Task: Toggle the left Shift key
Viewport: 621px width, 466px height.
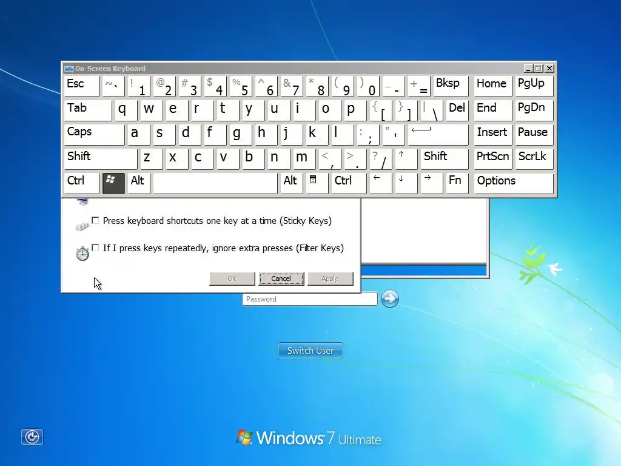Action: (101, 160)
